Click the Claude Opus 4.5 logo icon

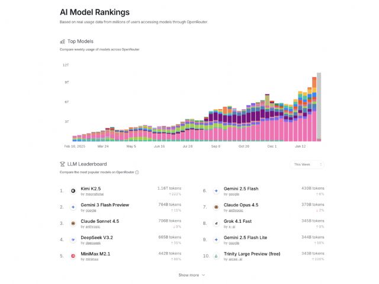(x=217, y=207)
